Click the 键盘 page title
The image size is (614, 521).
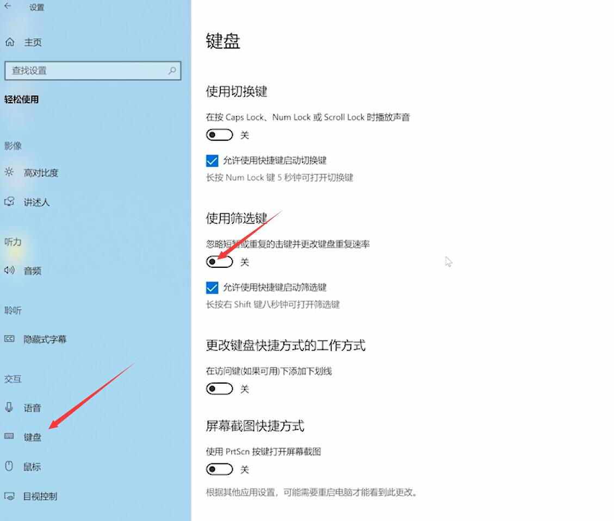(223, 41)
